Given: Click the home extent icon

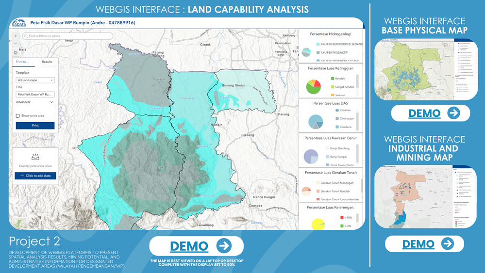Looking at the screenshot, I should [16, 52].
